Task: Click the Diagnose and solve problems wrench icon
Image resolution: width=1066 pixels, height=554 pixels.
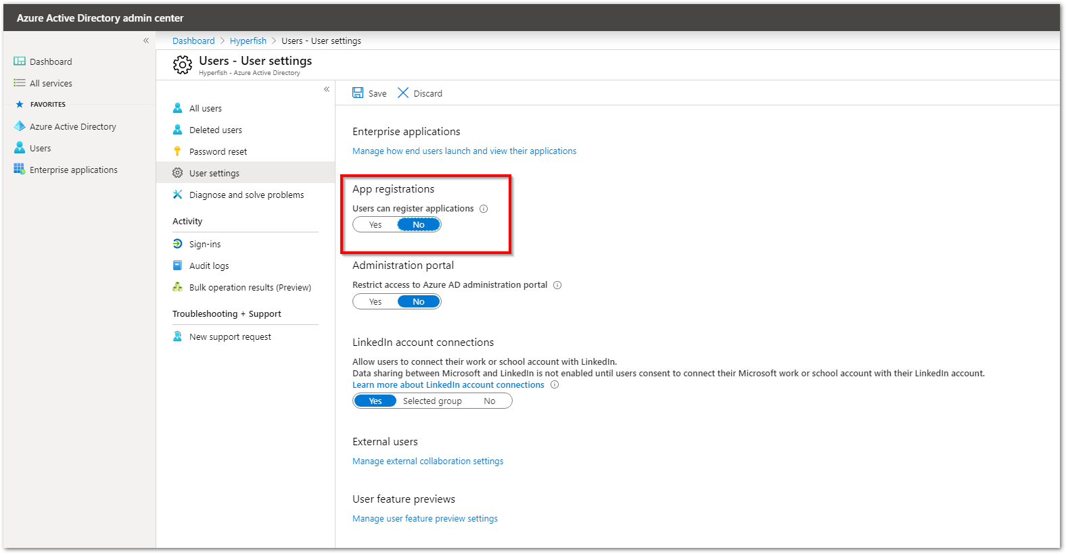Action: click(x=178, y=195)
